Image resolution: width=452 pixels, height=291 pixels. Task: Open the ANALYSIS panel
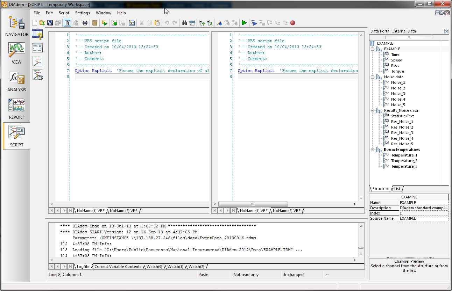point(16,82)
